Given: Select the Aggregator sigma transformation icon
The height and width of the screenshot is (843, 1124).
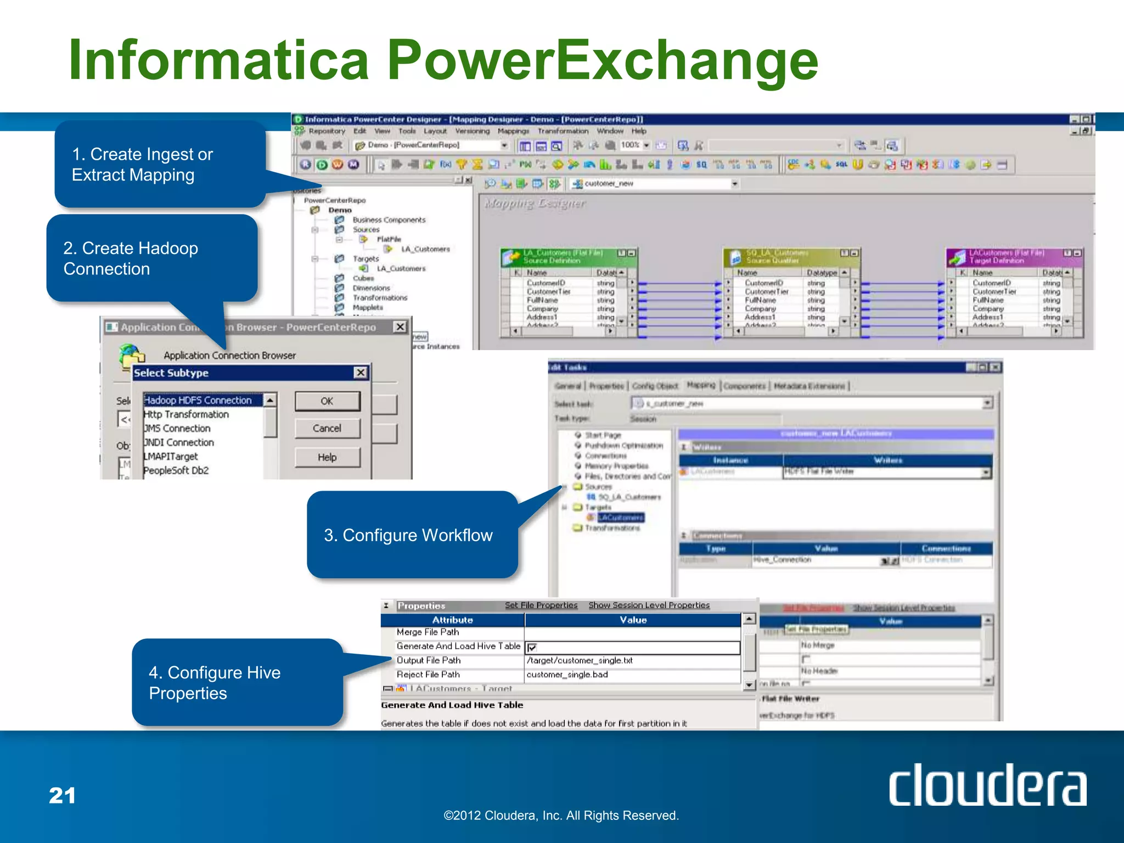Looking at the screenshot, I should pyautogui.click(x=477, y=164).
